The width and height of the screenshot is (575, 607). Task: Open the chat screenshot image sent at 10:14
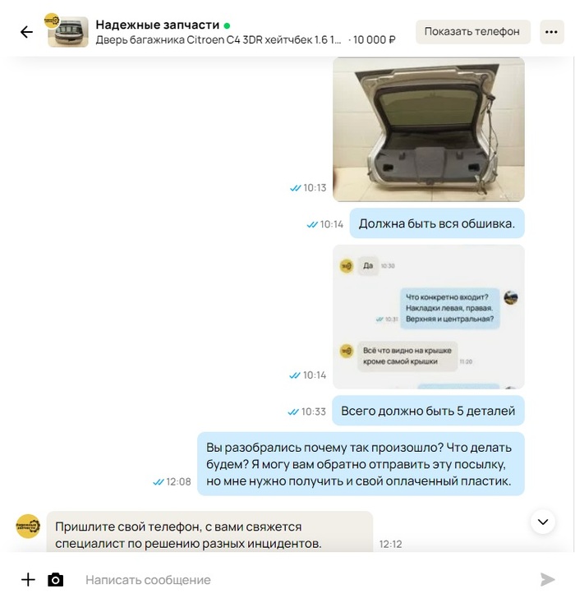428,317
